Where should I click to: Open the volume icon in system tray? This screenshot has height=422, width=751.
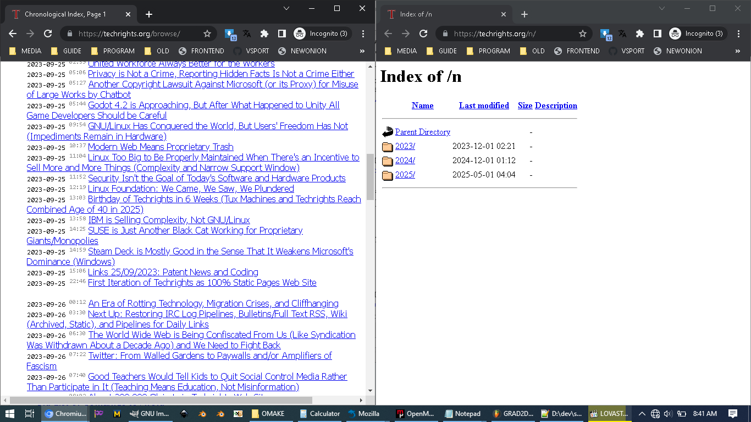[x=669, y=414]
